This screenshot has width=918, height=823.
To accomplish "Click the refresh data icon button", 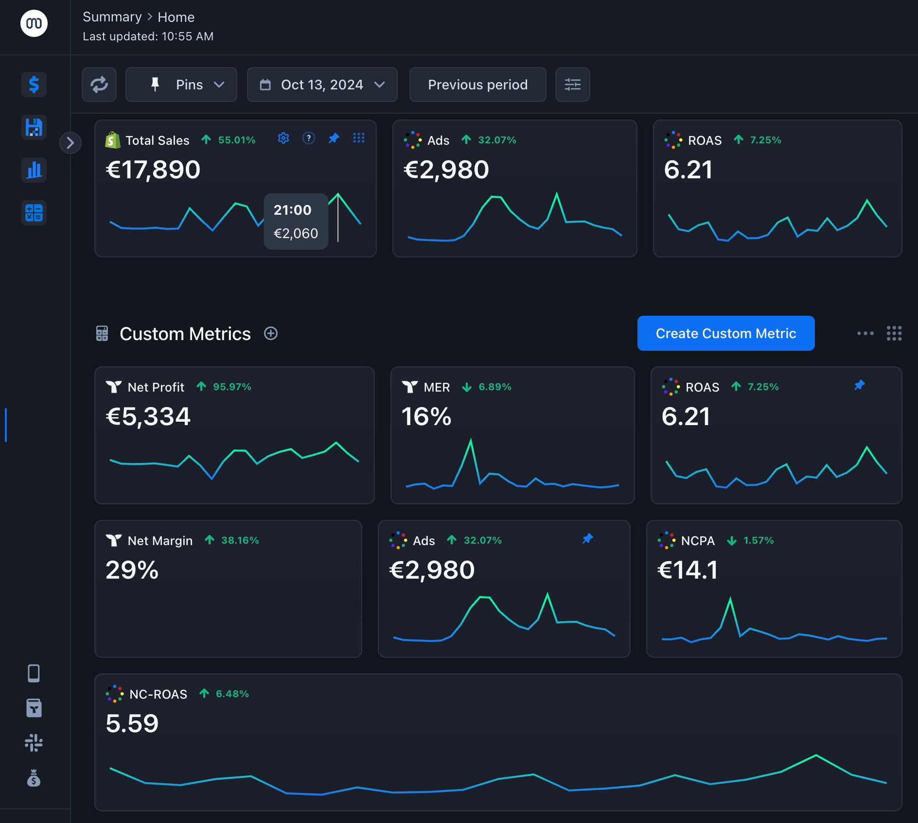I will (99, 85).
